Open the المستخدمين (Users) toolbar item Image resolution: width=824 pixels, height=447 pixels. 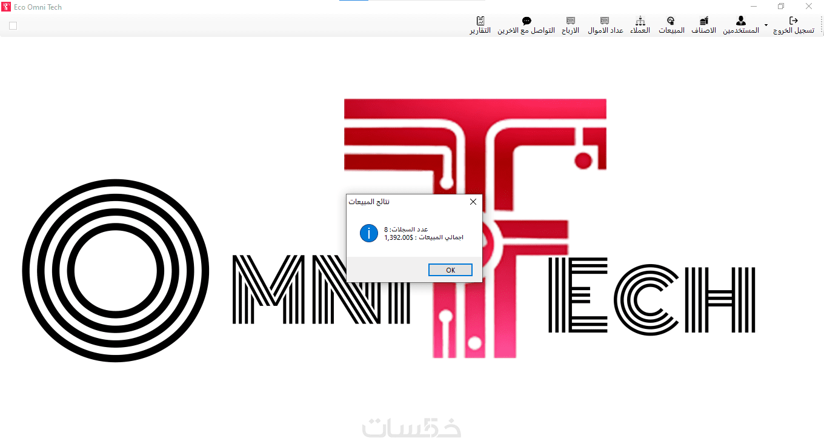[x=741, y=25]
